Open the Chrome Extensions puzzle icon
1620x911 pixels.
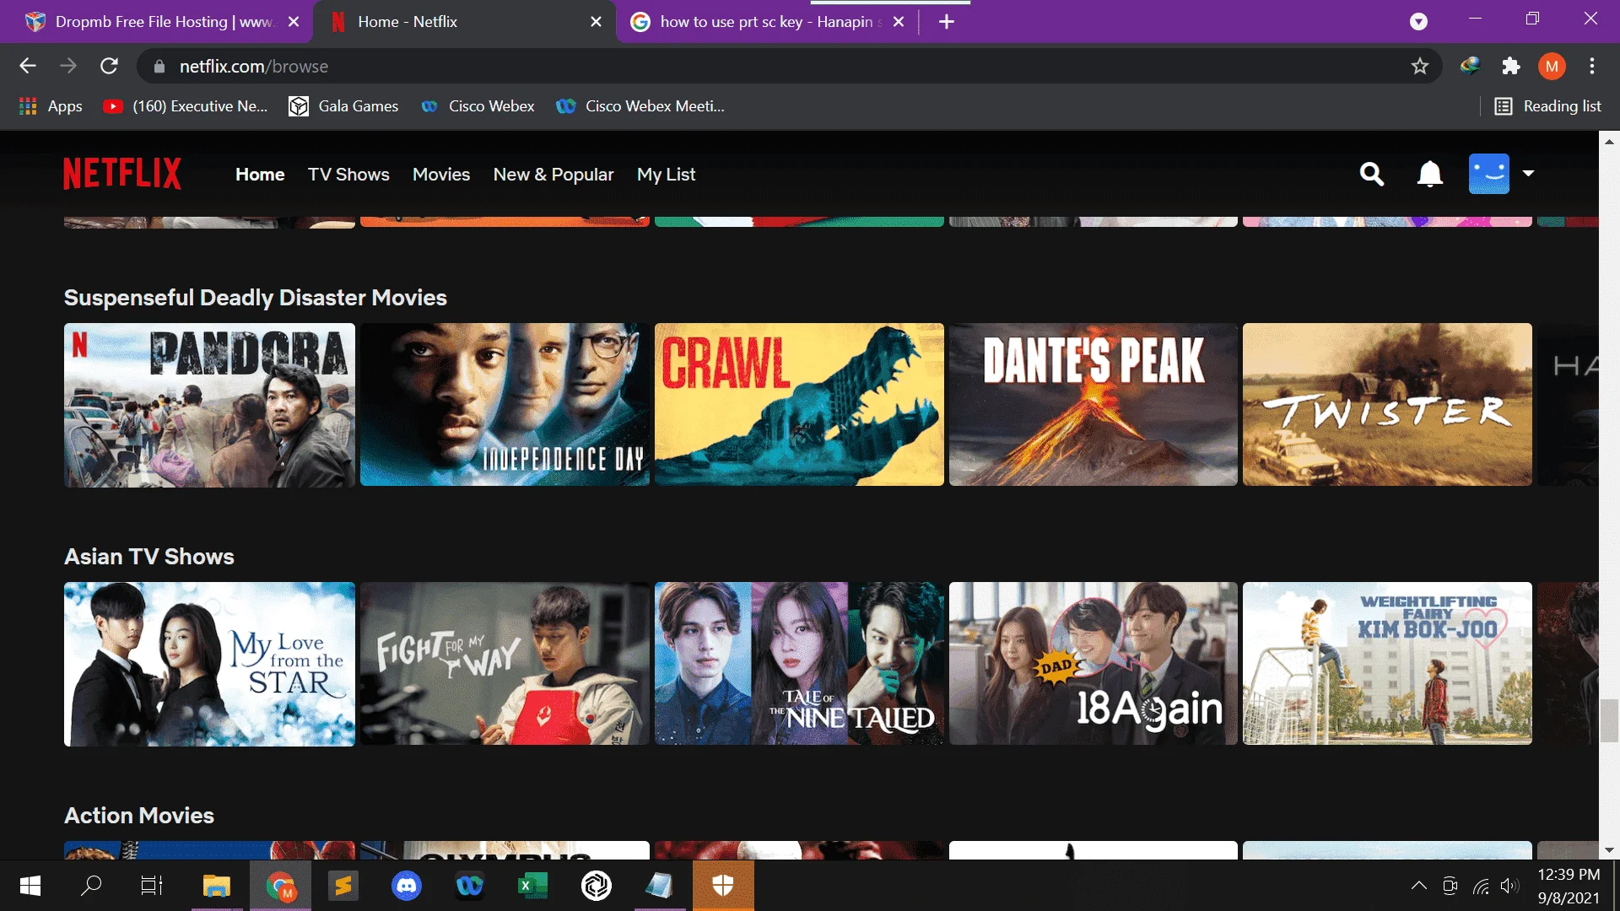[1511, 66]
